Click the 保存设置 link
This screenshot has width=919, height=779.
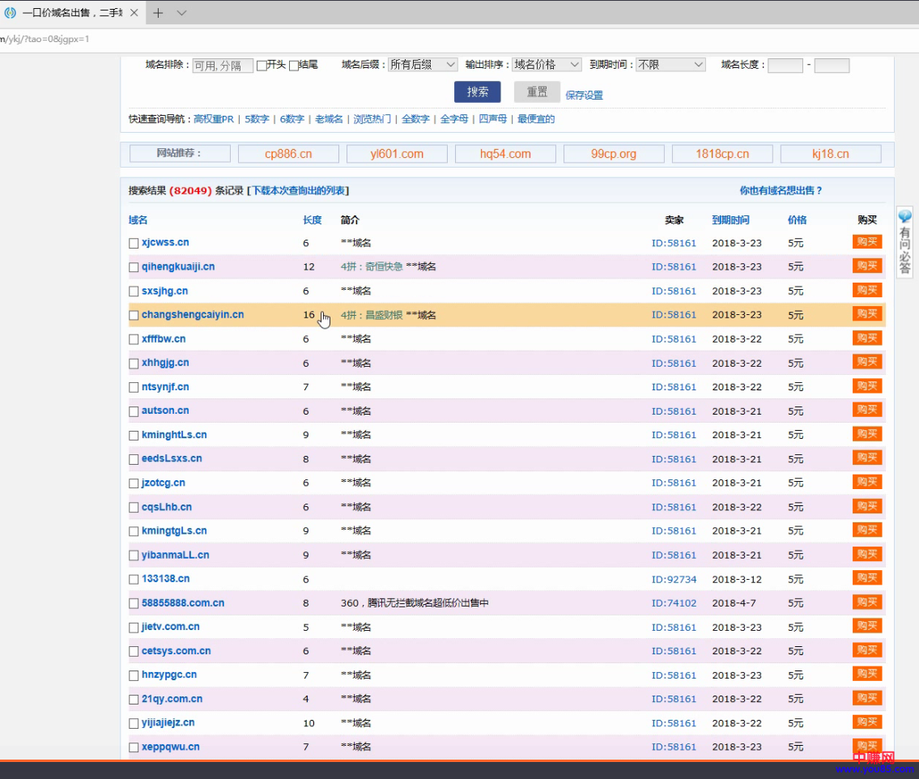click(x=584, y=95)
